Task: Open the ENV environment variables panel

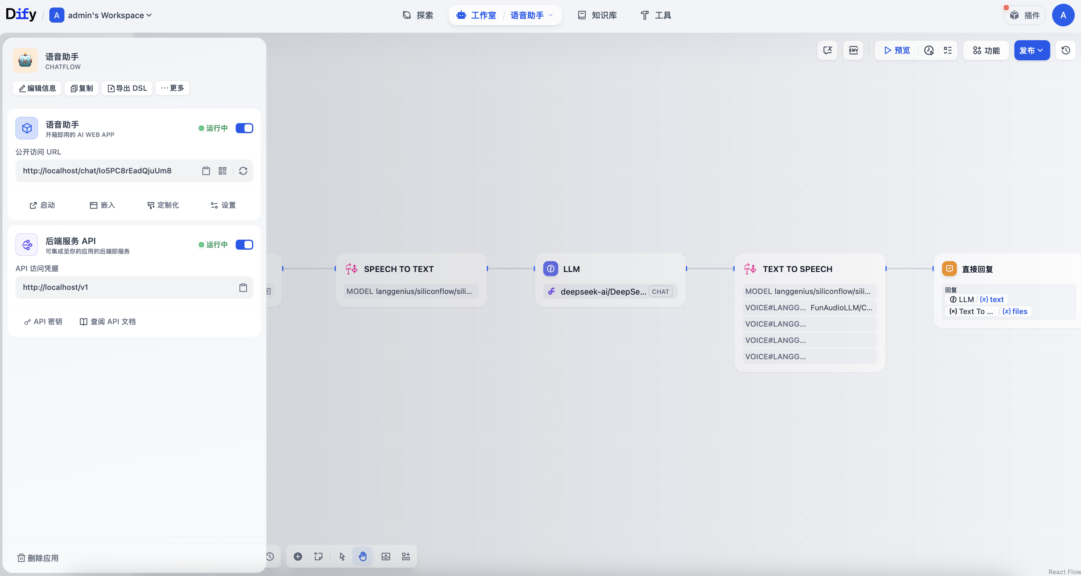Action: click(x=853, y=50)
